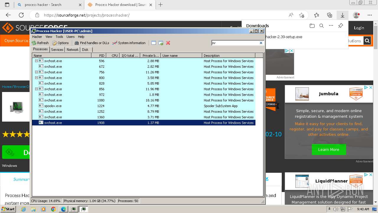Clear the 'sv' process search filter
The image size is (378, 213).
point(261,43)
